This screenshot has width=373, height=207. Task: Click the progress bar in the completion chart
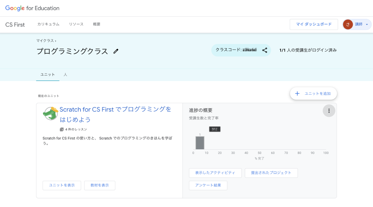coord(200,142)
